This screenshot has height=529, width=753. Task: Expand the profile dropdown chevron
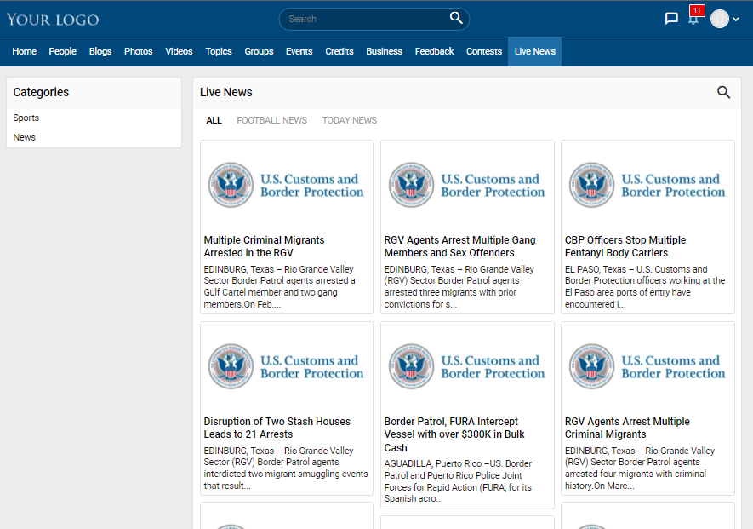736,20
